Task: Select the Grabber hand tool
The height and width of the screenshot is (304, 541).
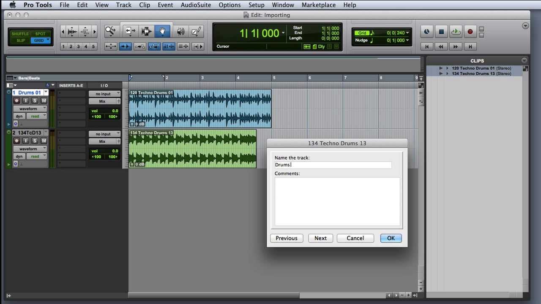Action: (162, 31)
